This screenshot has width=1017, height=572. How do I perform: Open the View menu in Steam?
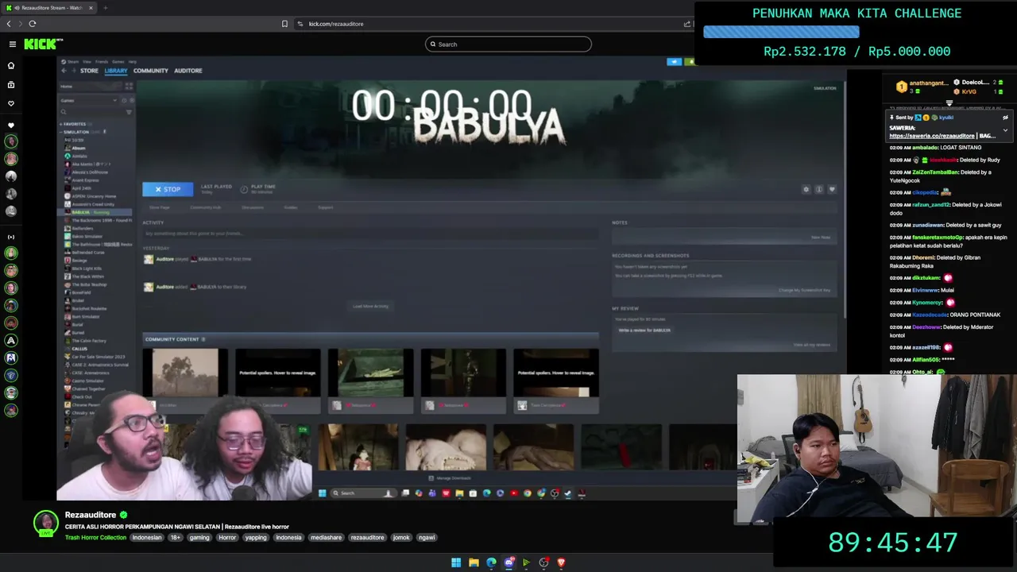(x=87, y=61)
